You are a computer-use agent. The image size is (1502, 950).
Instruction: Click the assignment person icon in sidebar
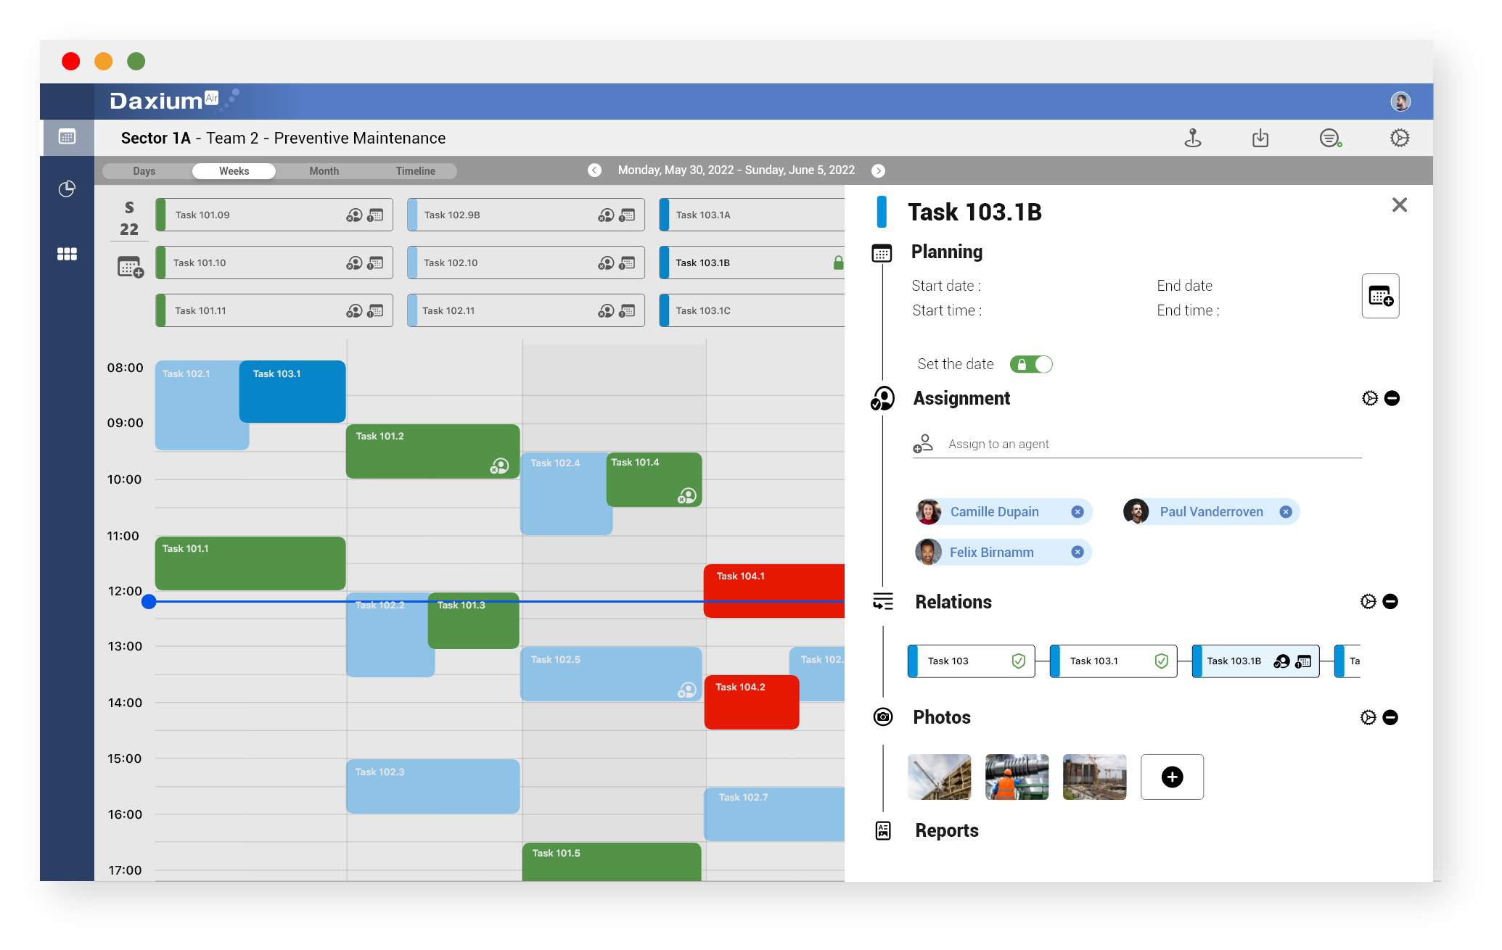884,398
